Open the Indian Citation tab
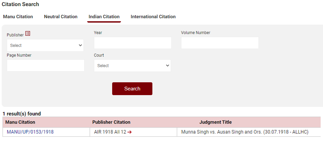The image size is (323, 143). 104,17
